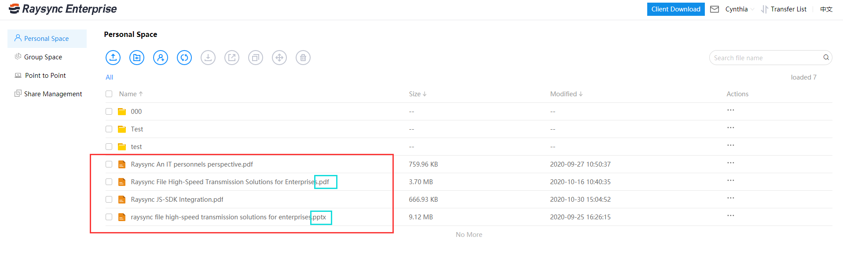The height and width of the screenshot is (269, 843).
Task: Open actions ellipsis for lowercase test folder
Action: tap(731, 145)
